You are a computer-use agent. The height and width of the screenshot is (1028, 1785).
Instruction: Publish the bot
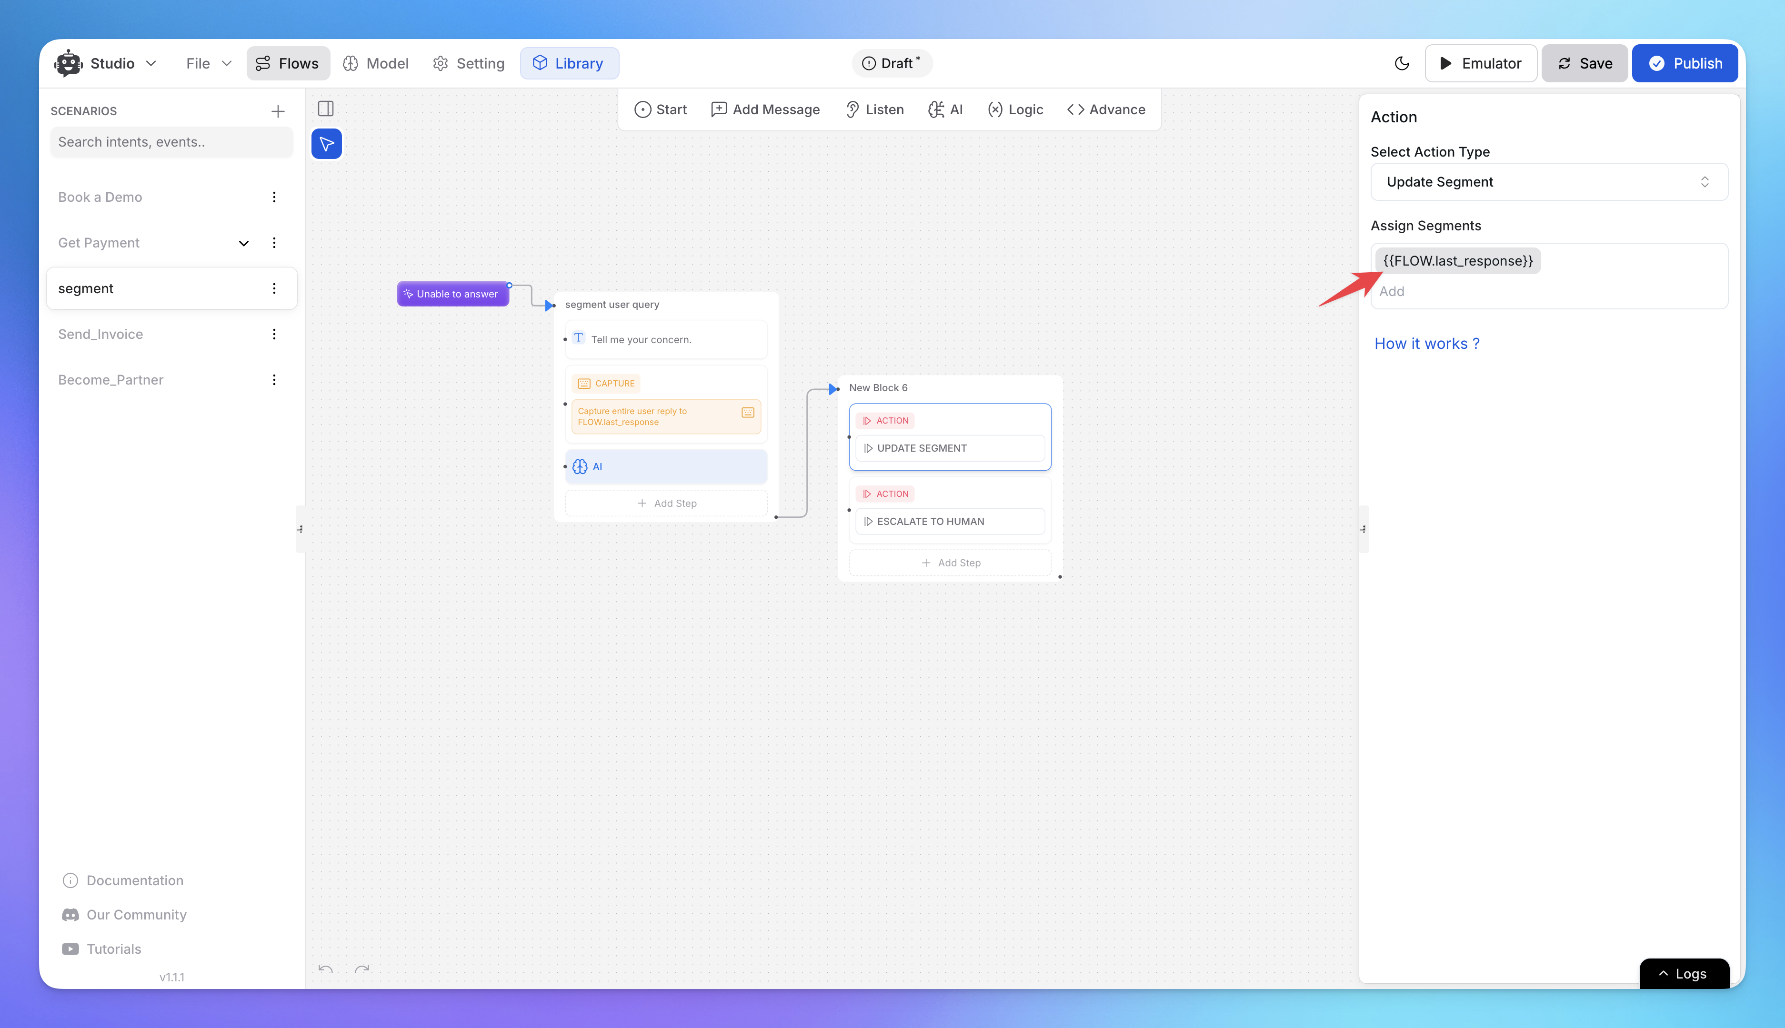1685,64
